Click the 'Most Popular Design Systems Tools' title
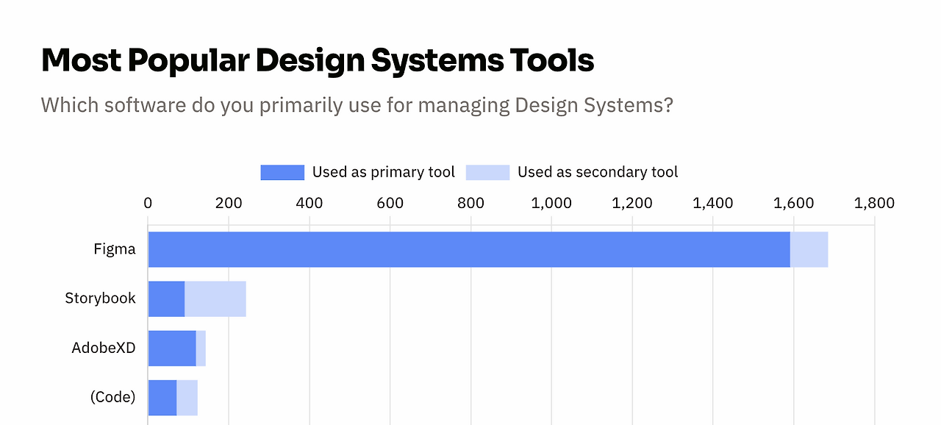Image resolution: width=941 pixels, height=425 pixels. (318, 60)
